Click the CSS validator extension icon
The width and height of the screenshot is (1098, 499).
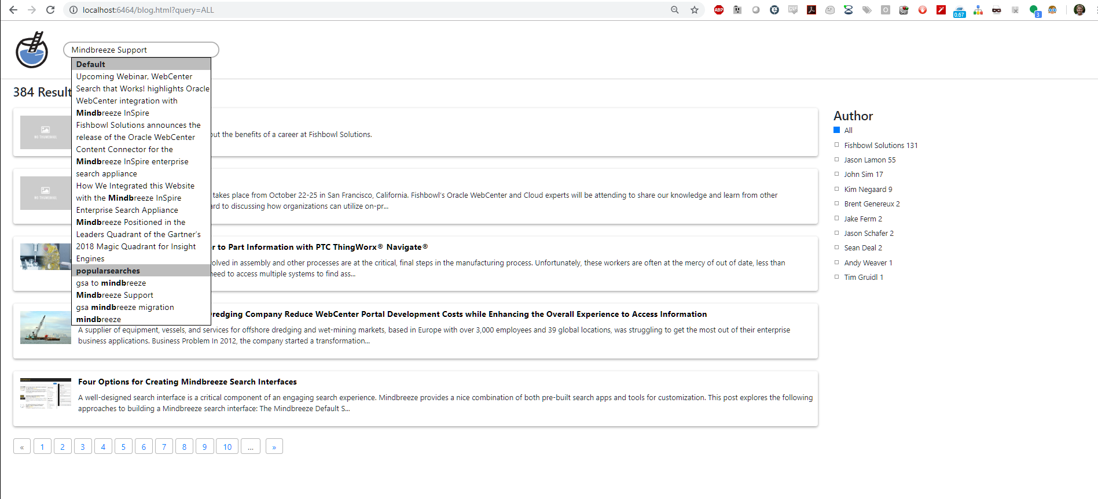(793, 10)
